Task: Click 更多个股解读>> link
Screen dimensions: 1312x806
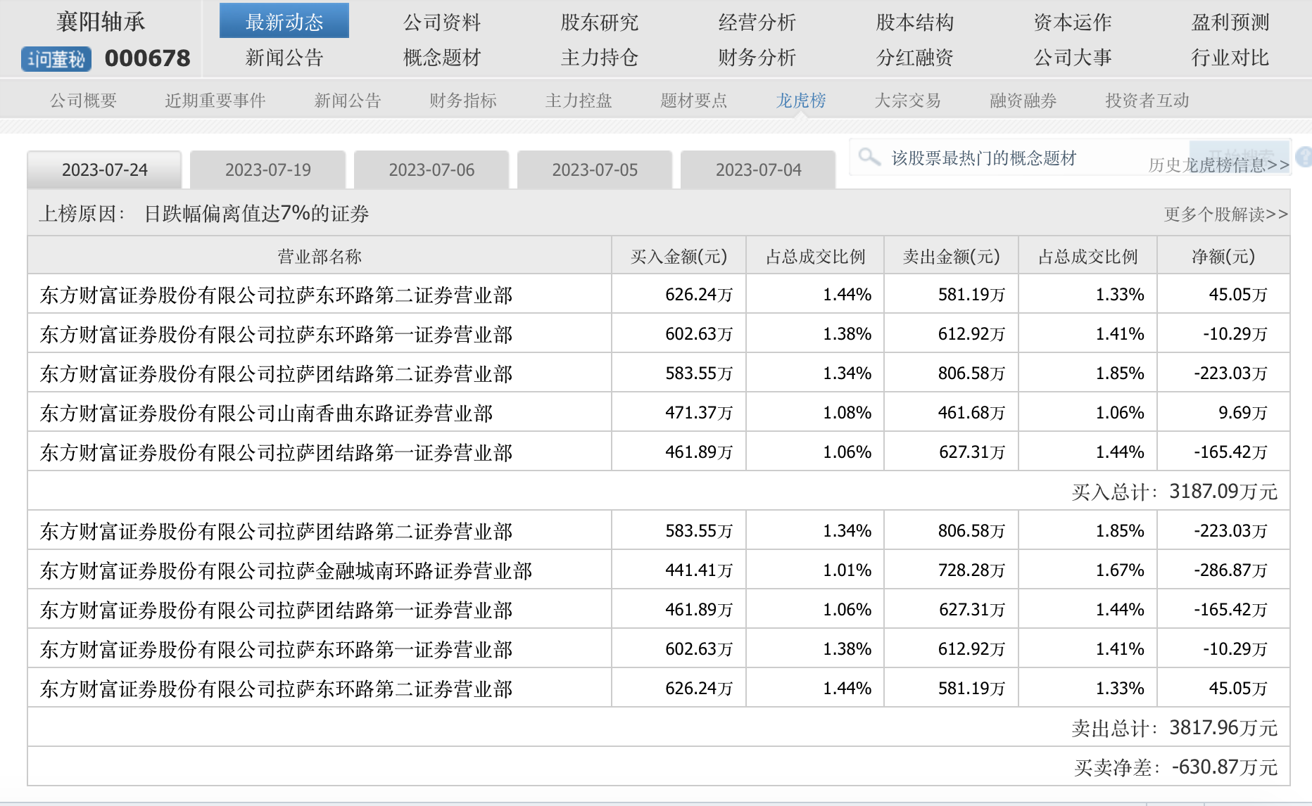Action: pyautogui.click(x=1226, y=214)
